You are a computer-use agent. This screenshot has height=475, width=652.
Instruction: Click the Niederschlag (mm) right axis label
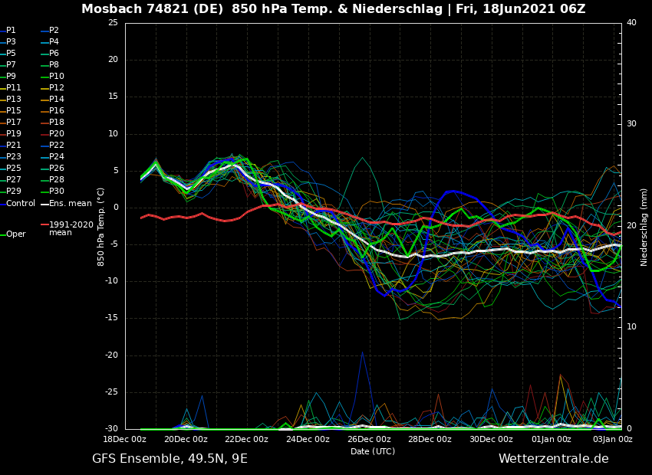[x=644, y=227]
